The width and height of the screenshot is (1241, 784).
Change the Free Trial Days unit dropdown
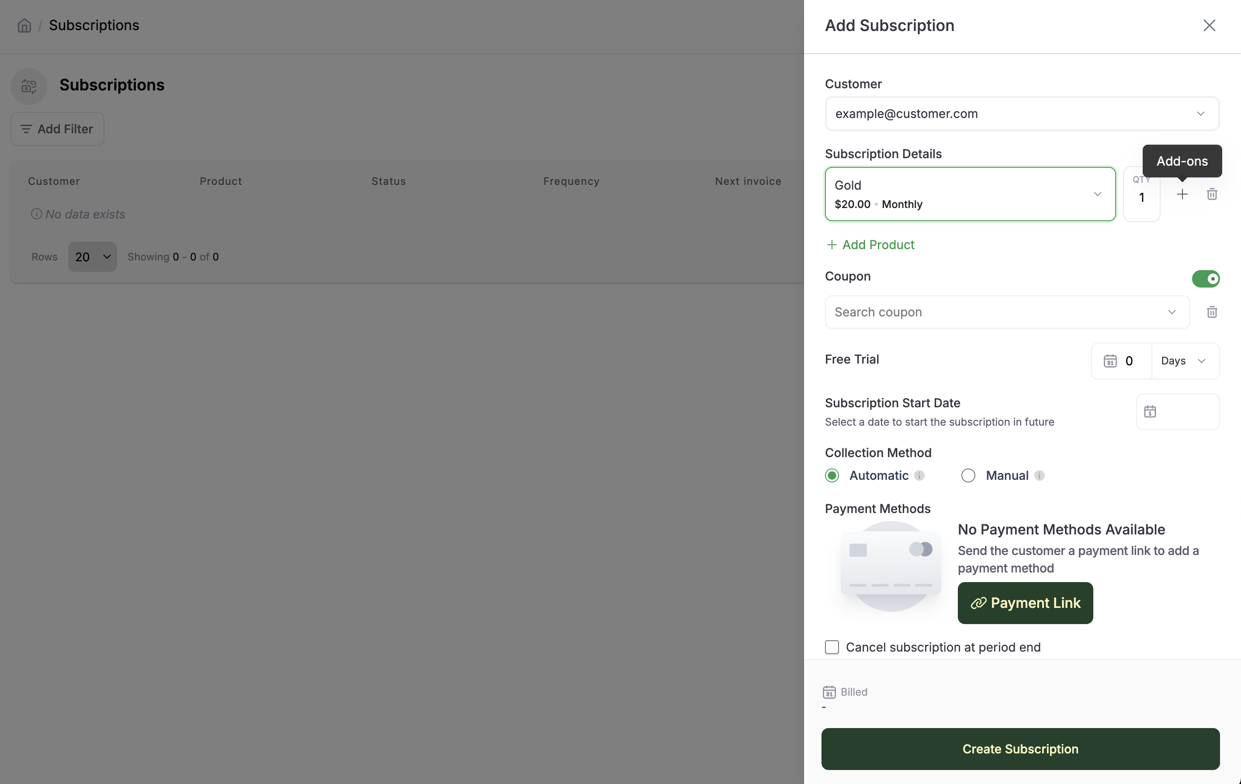pyautogui.click(x=1186, y=361)
